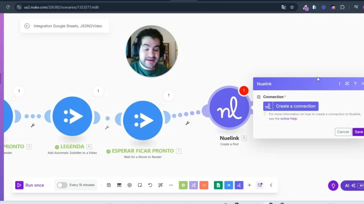
Task: Select the JSON2Video favorite app icon
Action: (229, 185)
